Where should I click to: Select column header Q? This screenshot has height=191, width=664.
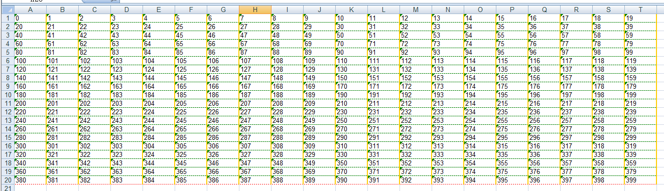(544, 10)
